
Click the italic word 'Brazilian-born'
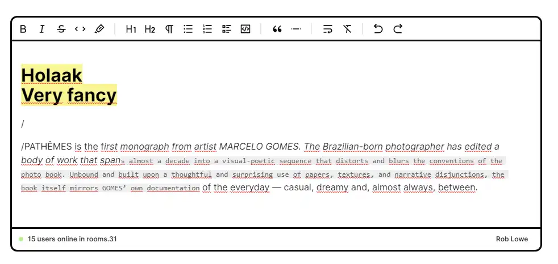[353, 146]
